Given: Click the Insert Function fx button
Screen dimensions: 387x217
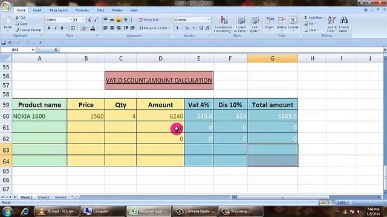Looking at the screenshot, I should pyautogui.click(x=56, y=50).
